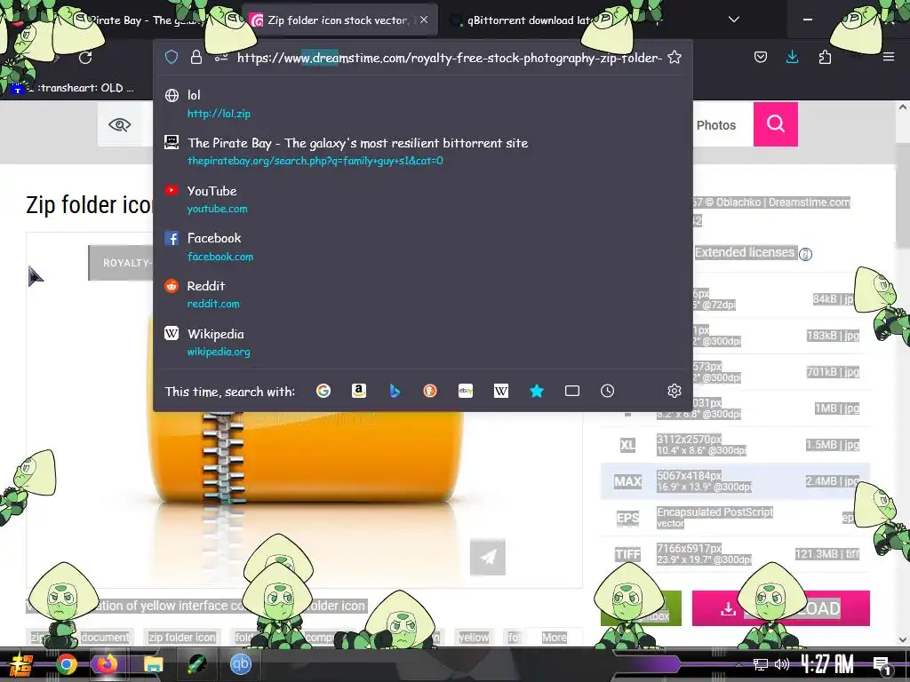The height and width of the screenshot is (682, 910).
Task: Click the pink Dreamstime search button
Action: pos(775,123)
